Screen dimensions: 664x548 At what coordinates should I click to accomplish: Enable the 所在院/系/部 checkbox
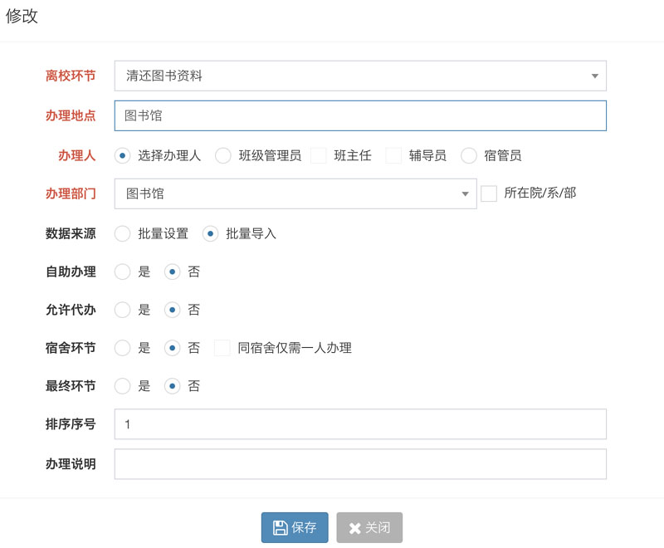[x=489, y=193]
